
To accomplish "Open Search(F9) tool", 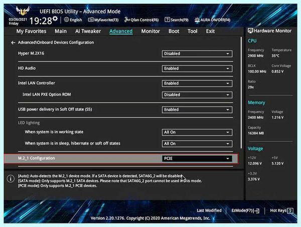I will point(177,20).
